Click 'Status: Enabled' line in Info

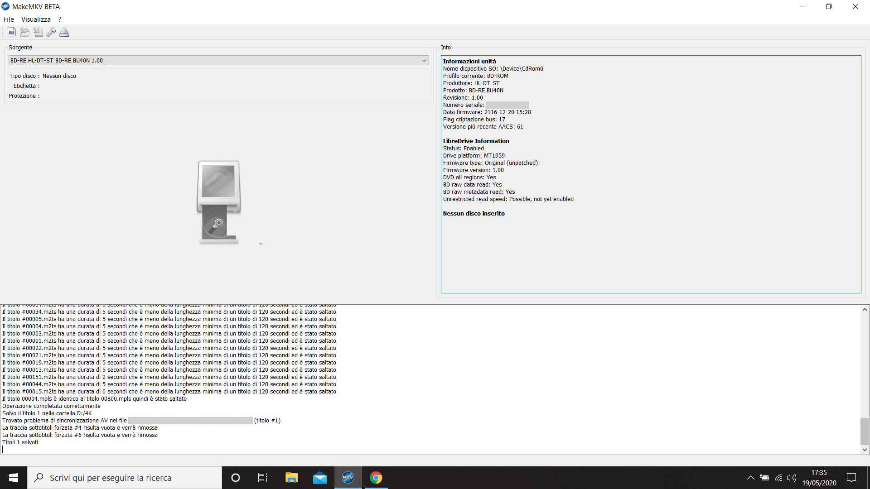[464, 149]
